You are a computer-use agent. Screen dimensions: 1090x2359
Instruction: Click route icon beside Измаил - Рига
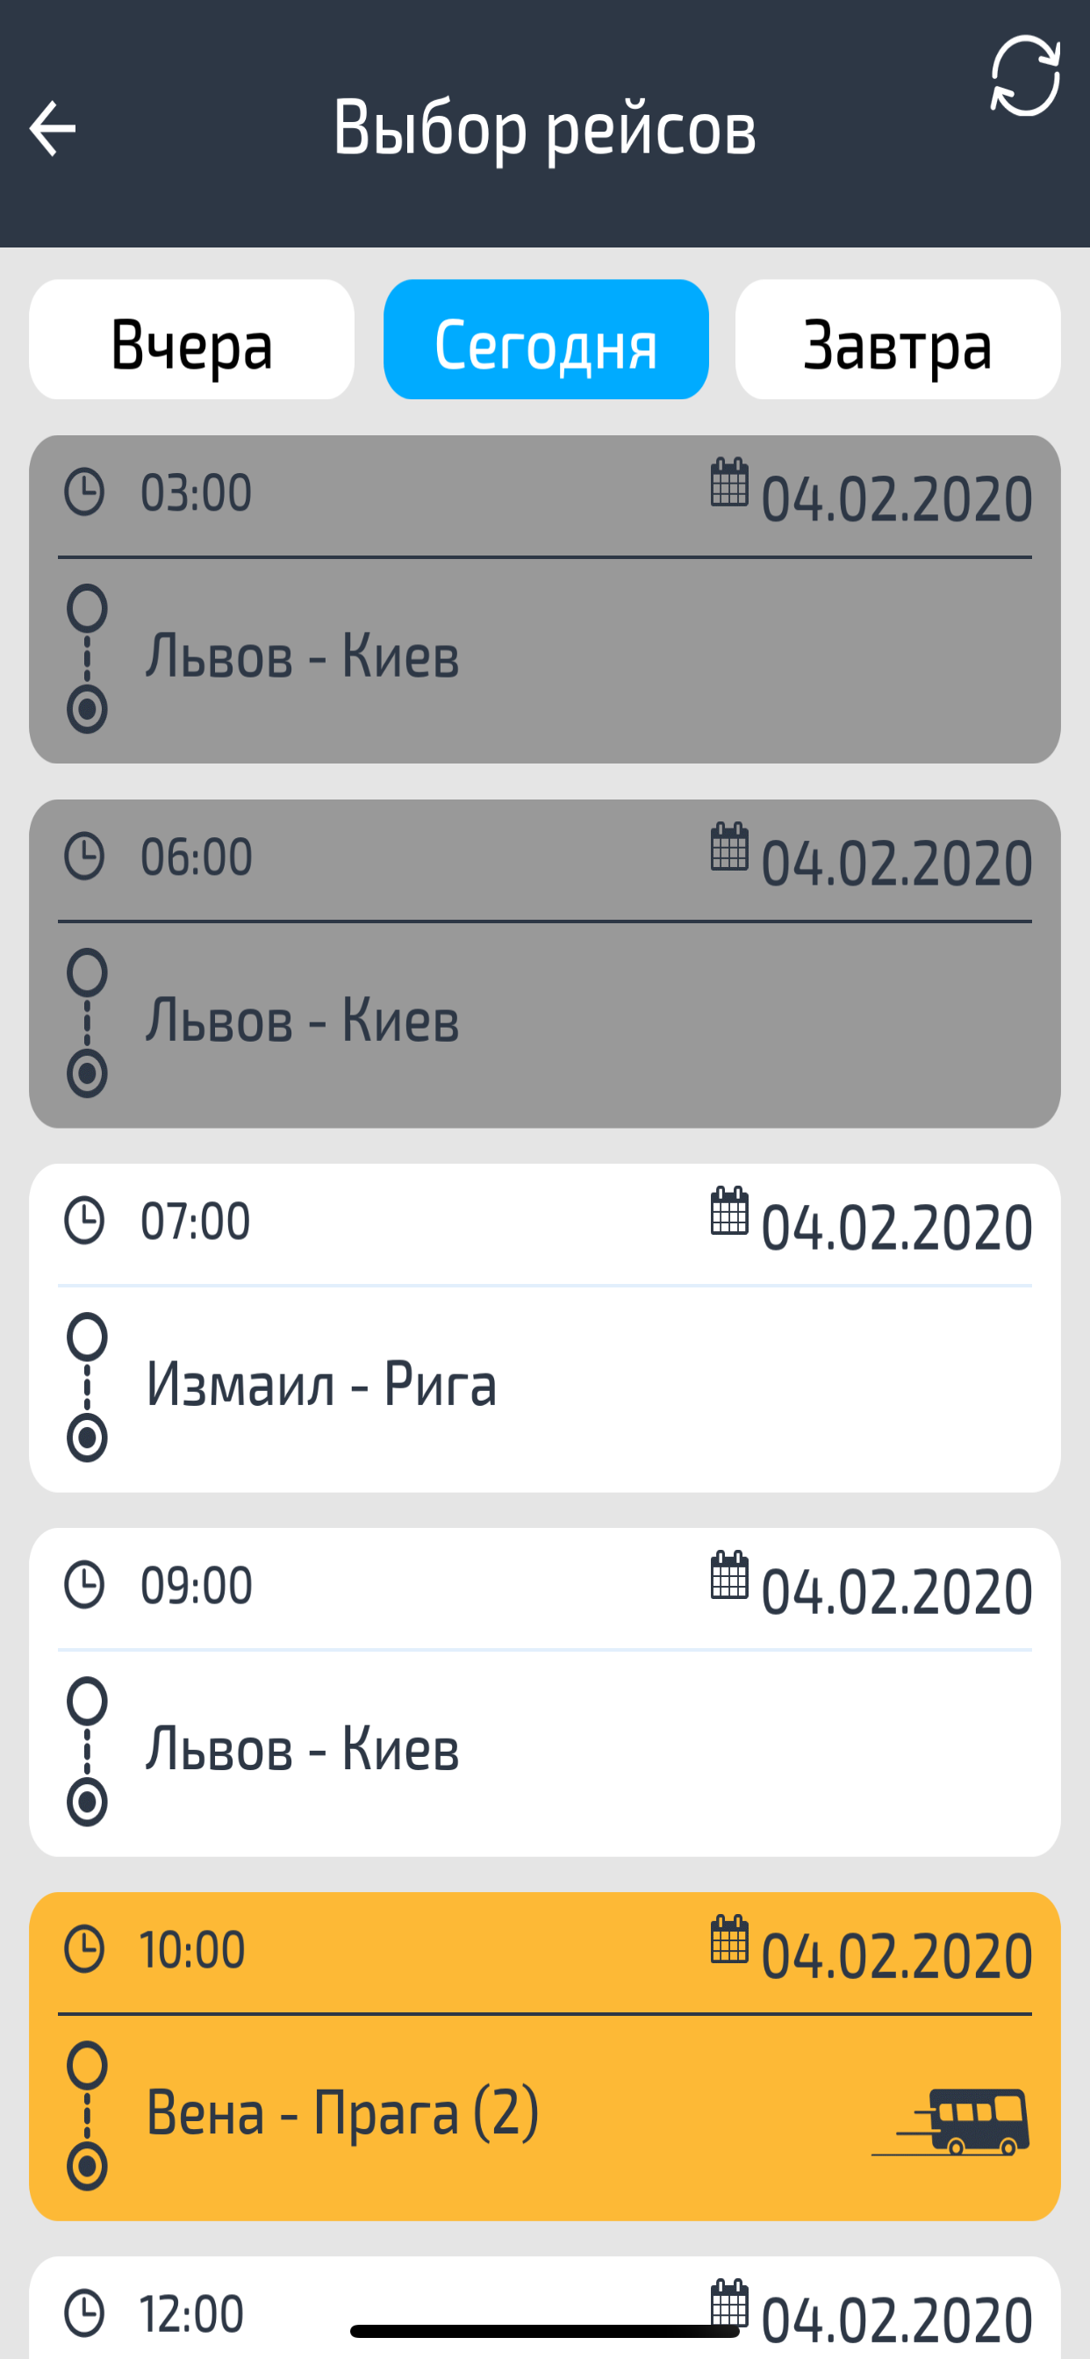tap(87, 1387)
